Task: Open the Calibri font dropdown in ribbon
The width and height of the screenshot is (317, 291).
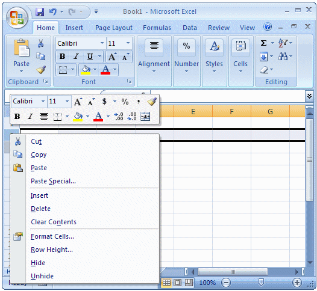Action: point(102,43)
